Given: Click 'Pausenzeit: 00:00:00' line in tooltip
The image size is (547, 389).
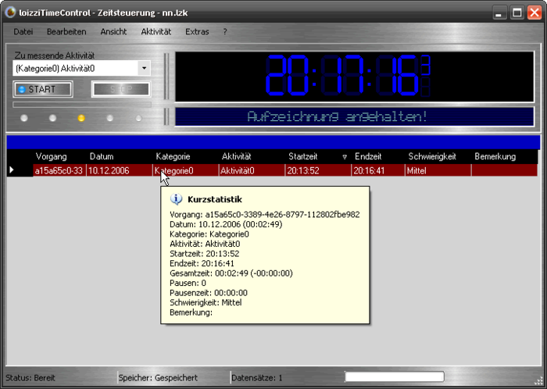Looking at the screenshot, I should tap(209, 293).
